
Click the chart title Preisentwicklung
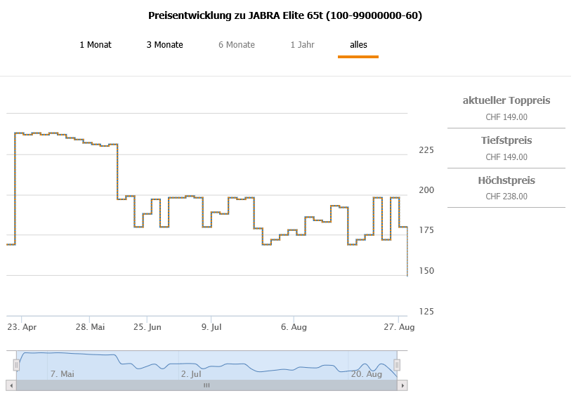[285, 15]
